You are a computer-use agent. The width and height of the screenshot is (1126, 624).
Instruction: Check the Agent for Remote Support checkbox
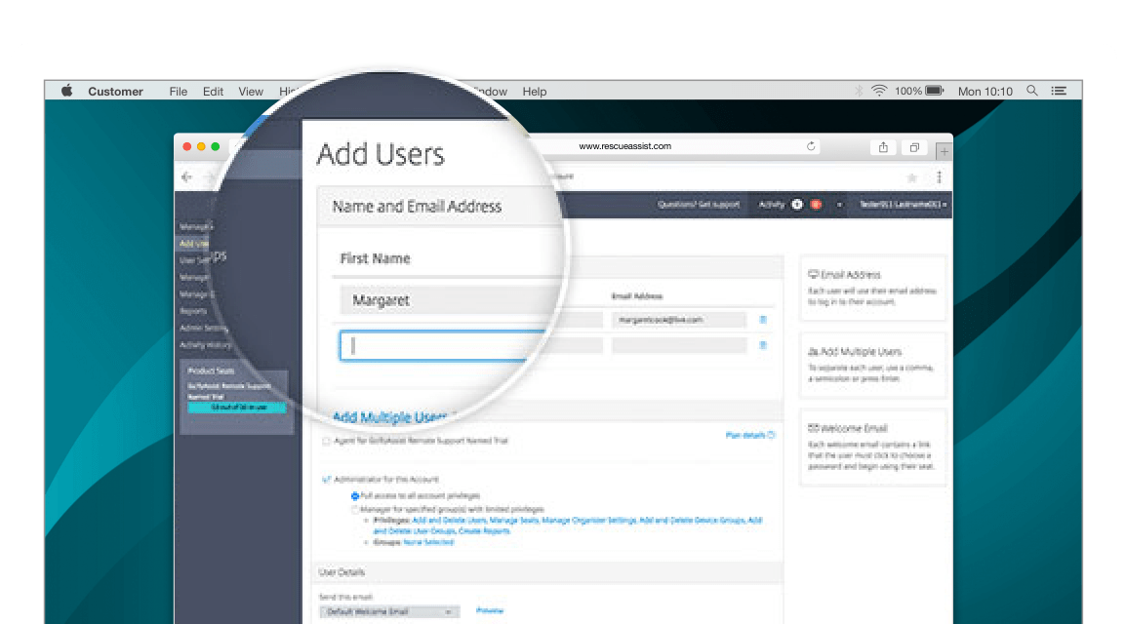(x=326, y=442)
